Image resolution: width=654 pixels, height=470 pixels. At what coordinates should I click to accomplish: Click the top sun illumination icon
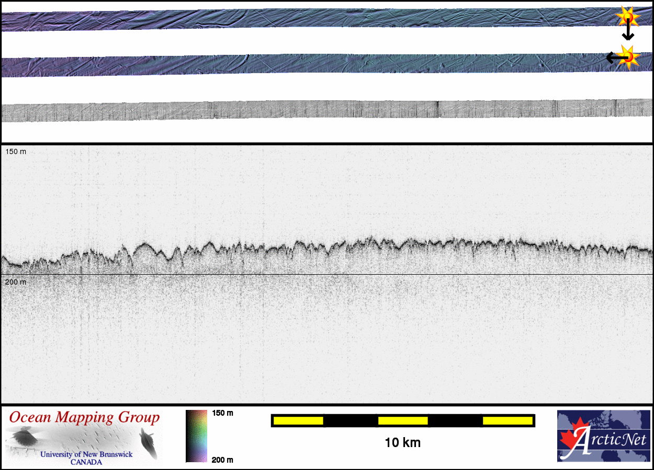pyautogui.click(x=628, y=17)
